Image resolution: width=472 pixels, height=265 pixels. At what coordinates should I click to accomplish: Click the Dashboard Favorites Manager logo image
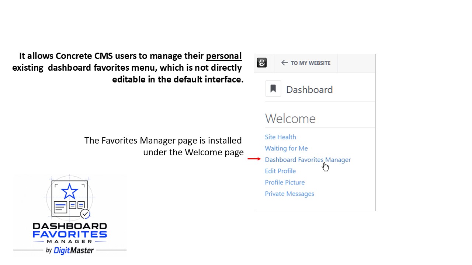[x=70, y=215]
